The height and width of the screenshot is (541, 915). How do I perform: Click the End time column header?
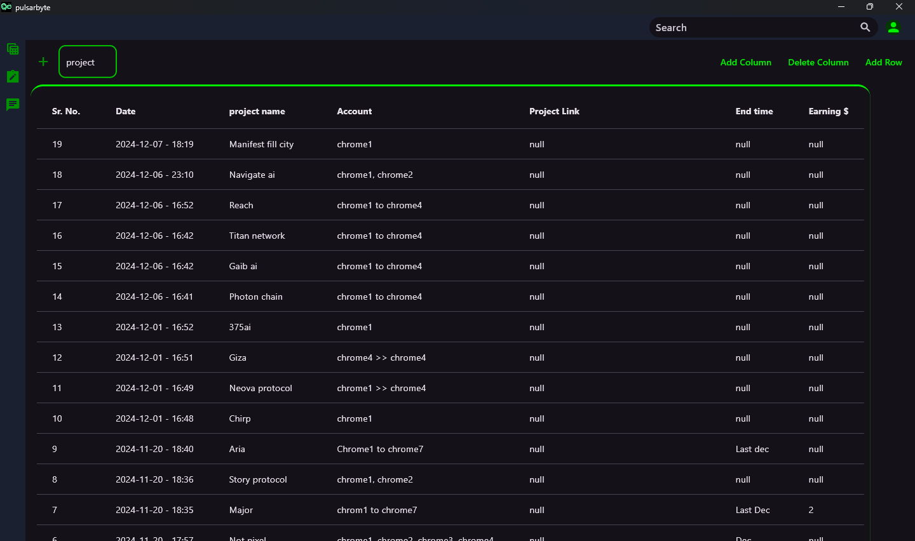754,111
